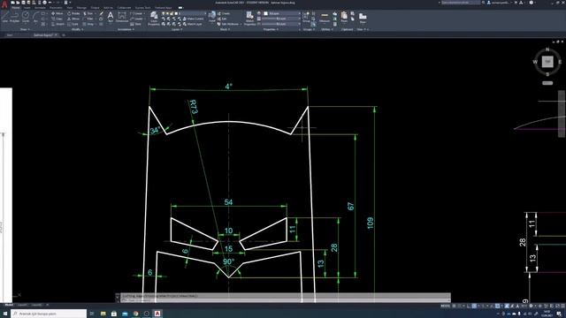Open File Explorer from the taskbar

(x=103, y=314)
